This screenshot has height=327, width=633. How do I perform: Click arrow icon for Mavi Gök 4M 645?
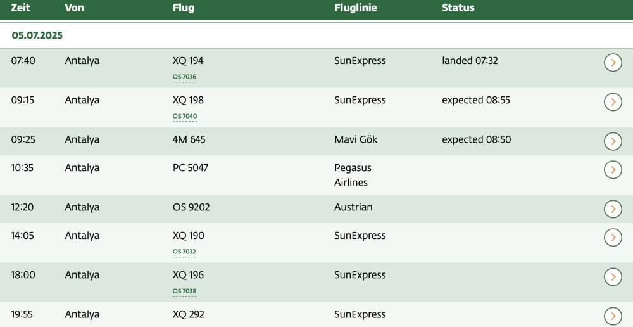point(613,141)
